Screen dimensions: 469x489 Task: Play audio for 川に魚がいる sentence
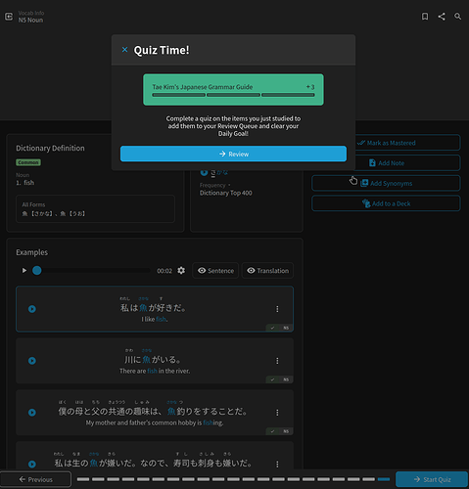pyautogui.click(x=32, y=361)
